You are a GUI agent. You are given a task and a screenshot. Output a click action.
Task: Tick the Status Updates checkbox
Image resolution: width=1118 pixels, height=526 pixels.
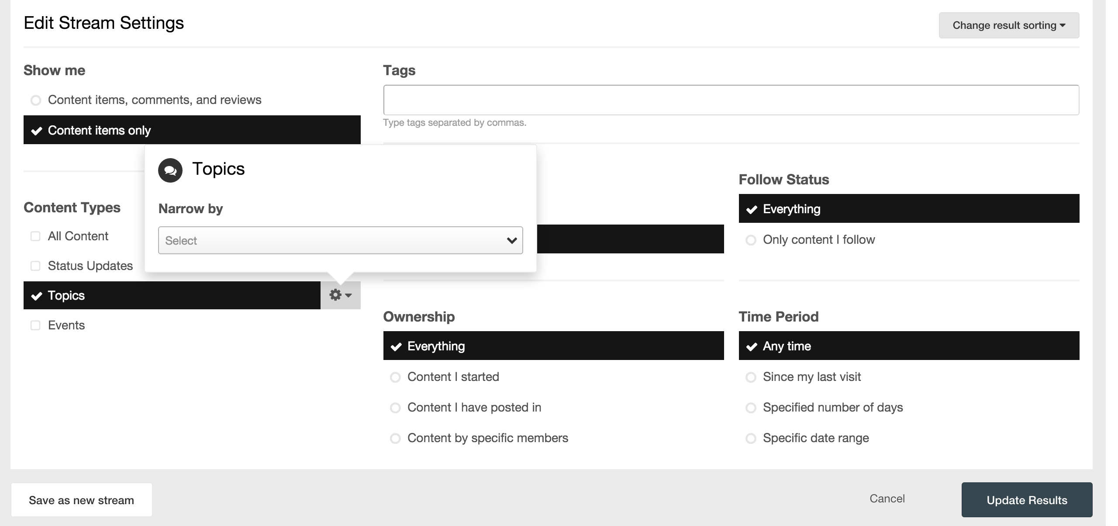coord(35,266)
